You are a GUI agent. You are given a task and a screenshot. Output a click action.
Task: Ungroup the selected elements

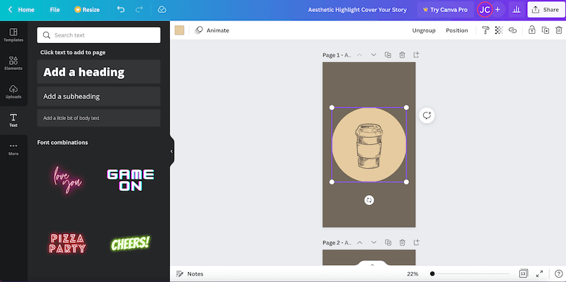[x=424, y=30]
